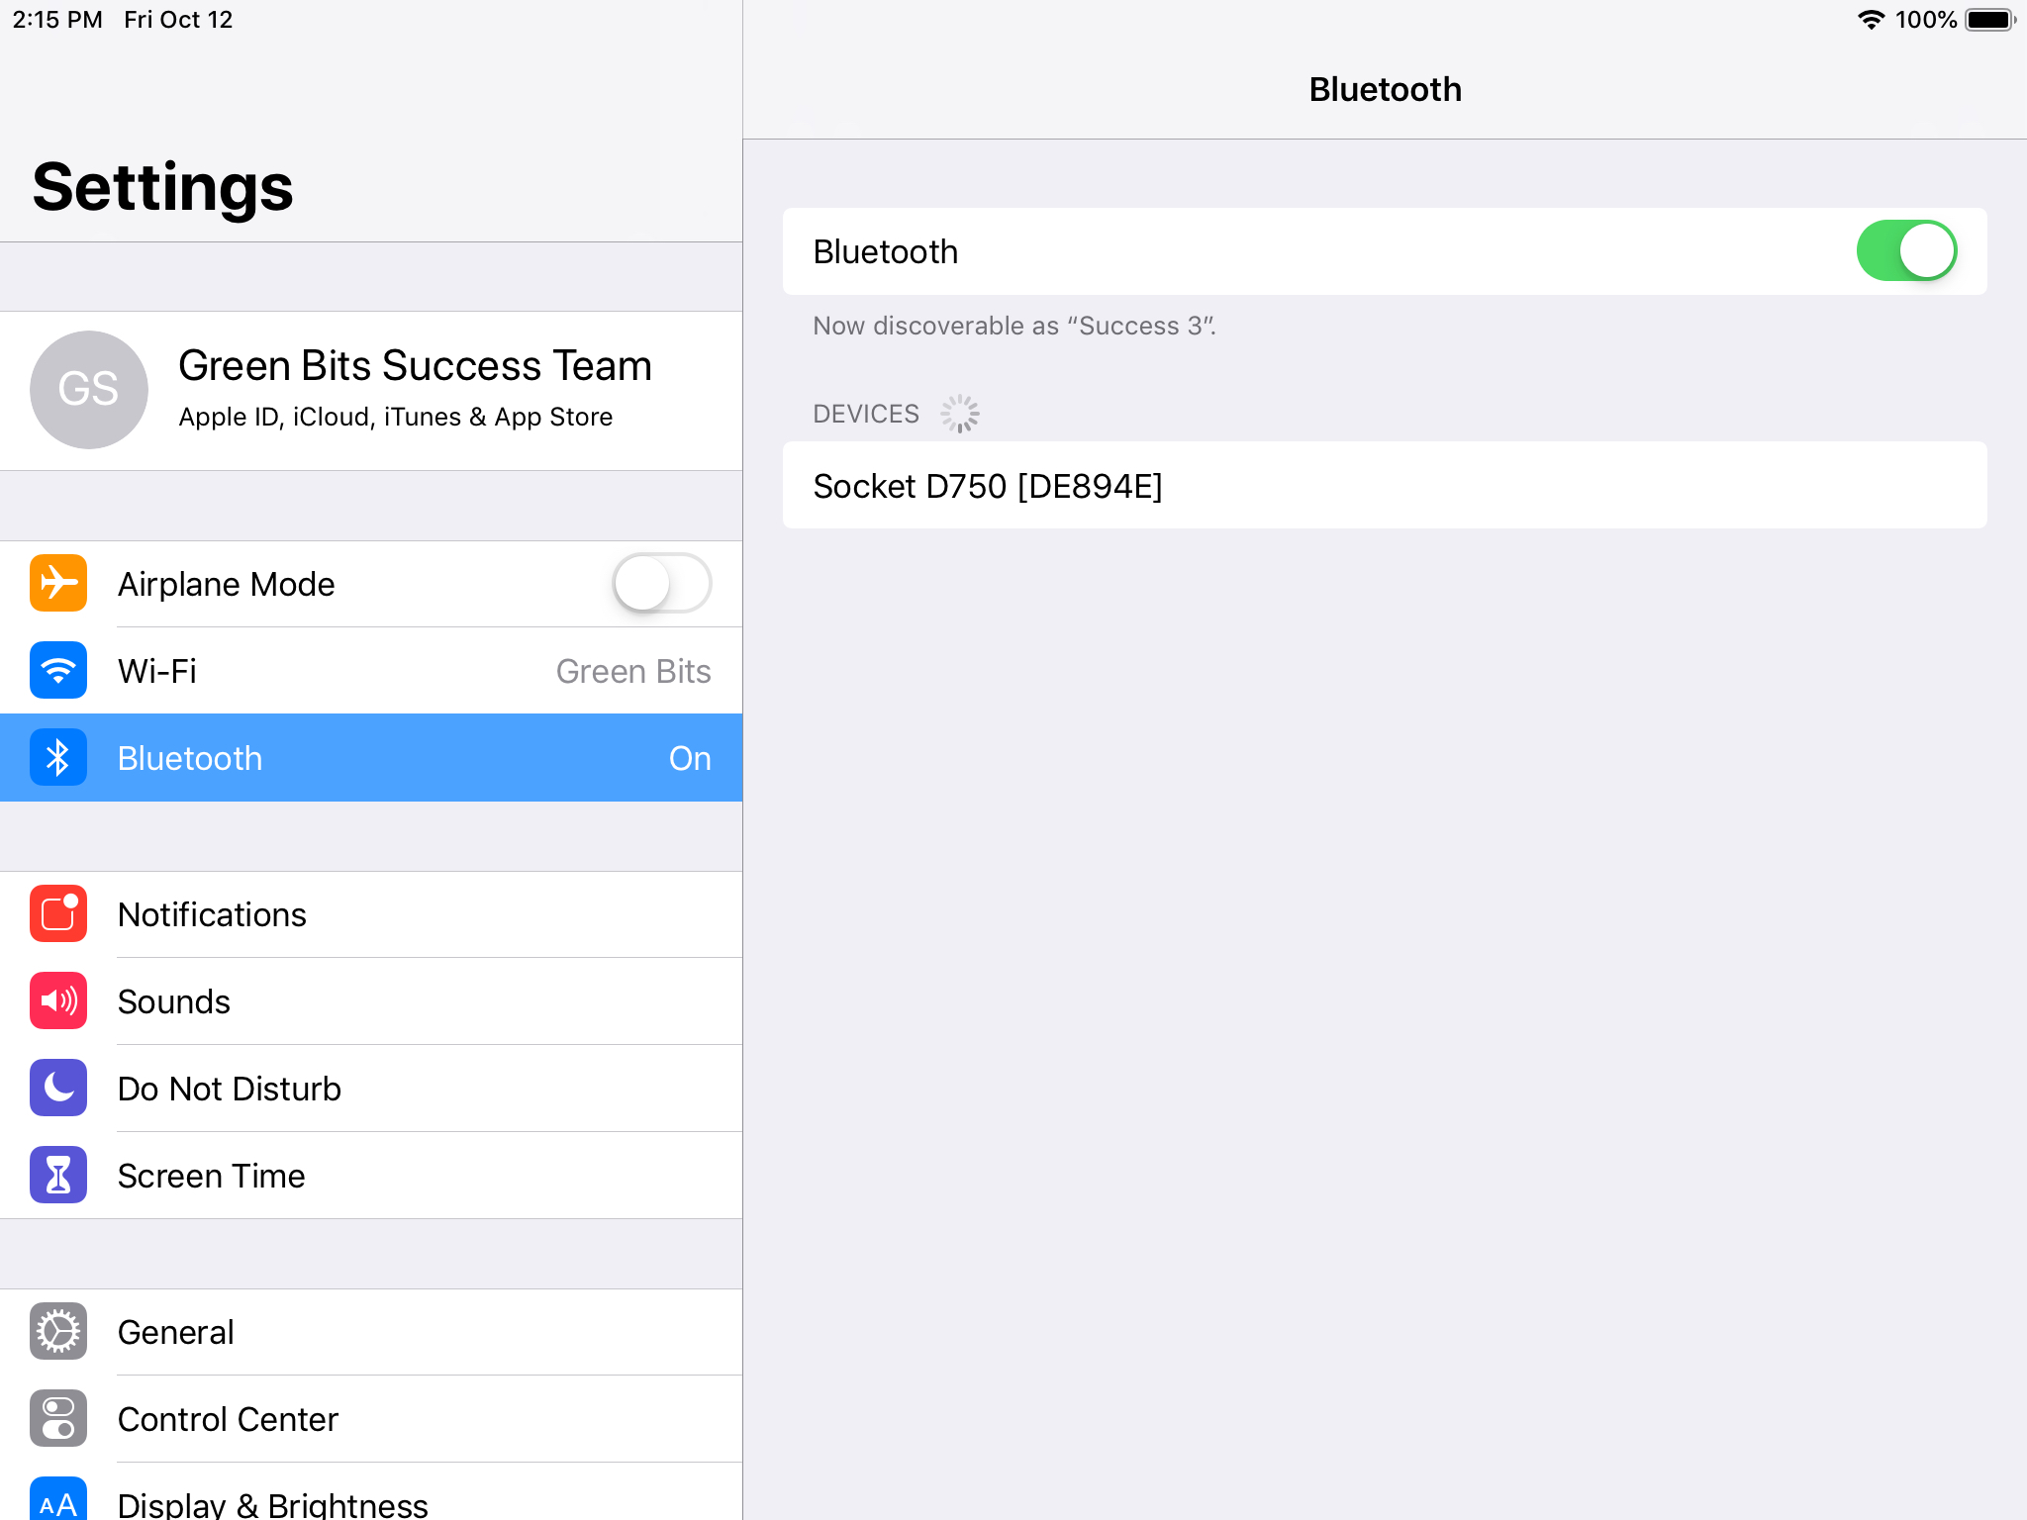Tap the Airplane Mode label

(x=227, y=584)
